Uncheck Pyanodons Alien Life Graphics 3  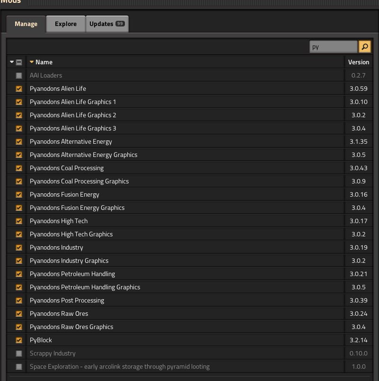[19, 128]
